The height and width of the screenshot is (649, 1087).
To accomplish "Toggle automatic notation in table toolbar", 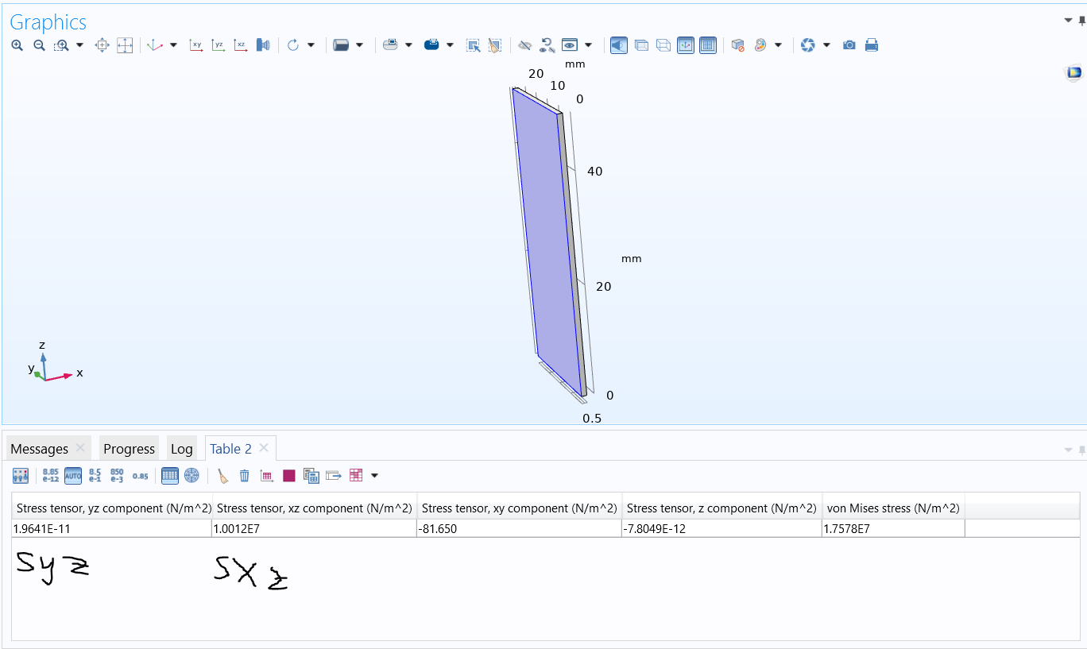I will pyautogui.click(x=73, y=476).
